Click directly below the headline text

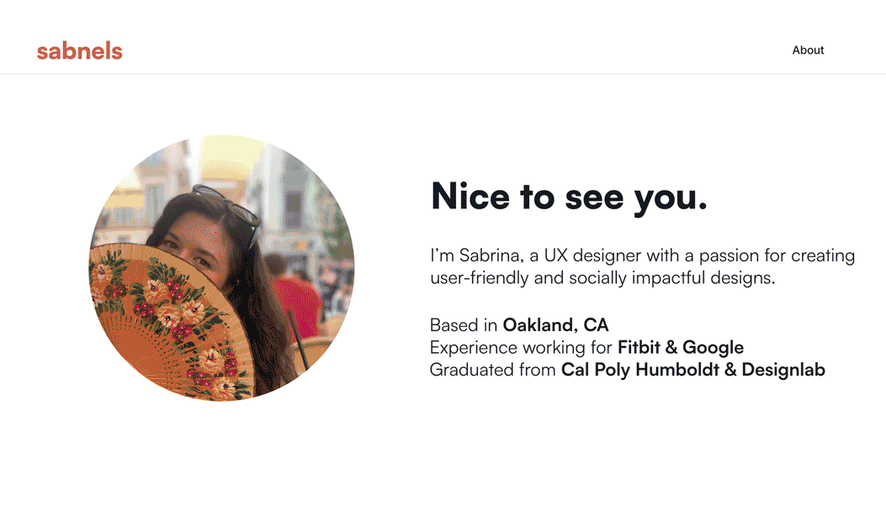[x=568, y=225]
